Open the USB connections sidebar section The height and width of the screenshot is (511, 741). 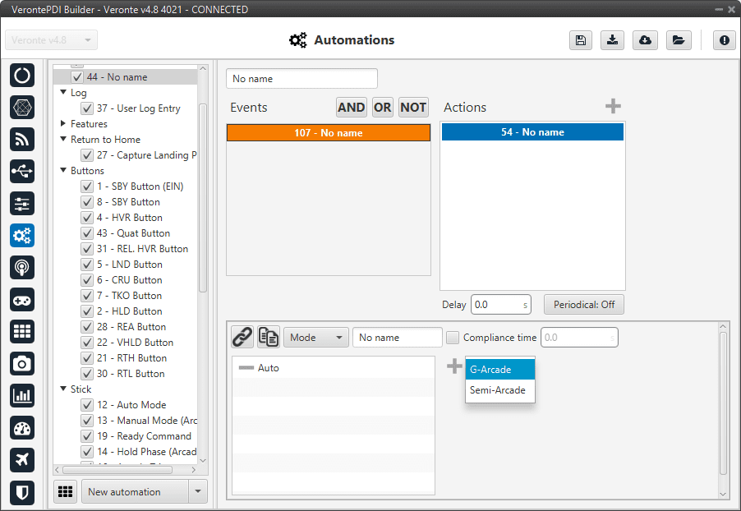22,171
